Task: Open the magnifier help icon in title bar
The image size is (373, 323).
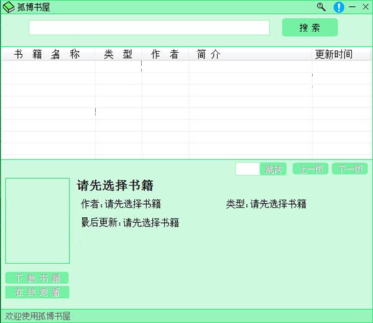Action: [x=321, y=7]
